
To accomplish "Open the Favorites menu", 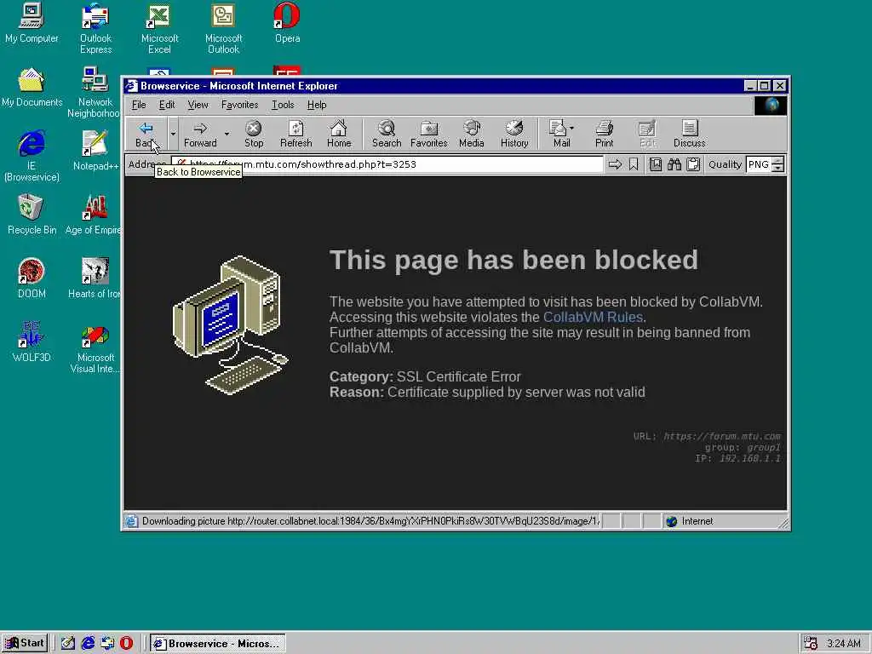I will (239, 105).
